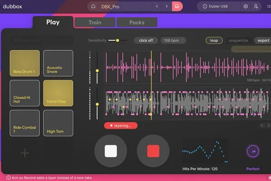Viewport: 271px width, 181px height.
Task: Add a new drum pad
Action: pyautogui.click(x=25, y=153)
